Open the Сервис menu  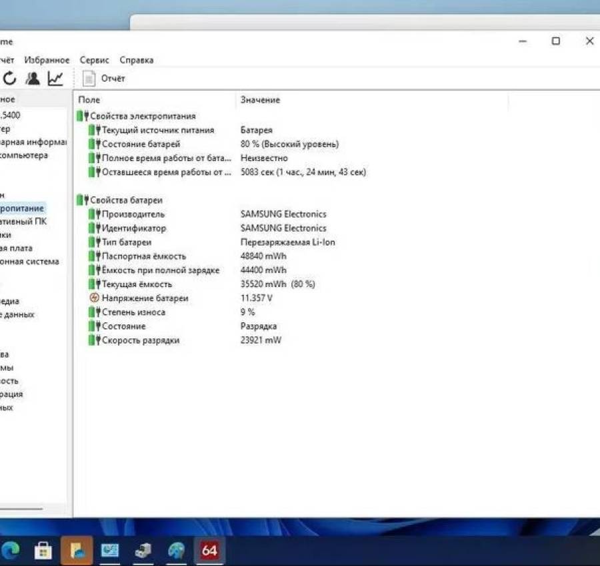pyautogui.click(x=94, y=60)
